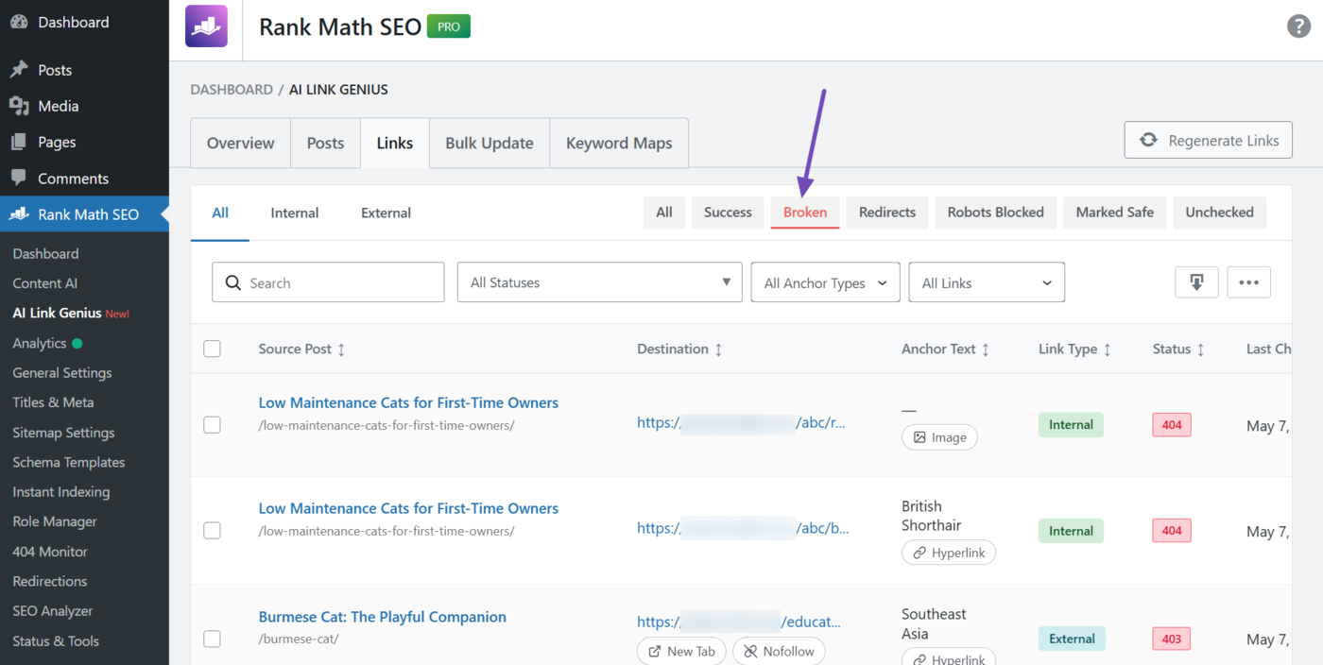This screenshot has height=665, width=1323.
Task: Sort by Link Type arrows icon
Action: point(1107,350)
